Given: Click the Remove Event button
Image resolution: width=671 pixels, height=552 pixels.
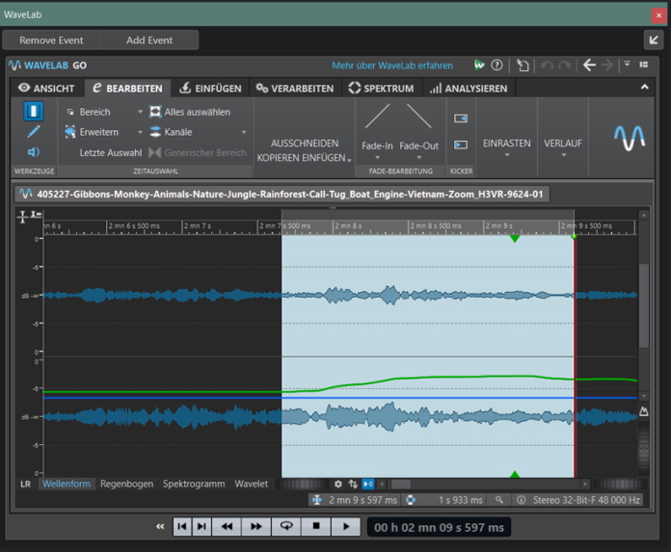Looking at the screenshot, I should coord(51,40).
